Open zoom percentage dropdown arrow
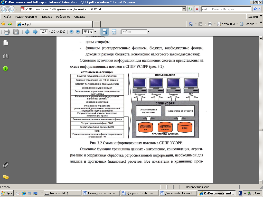This screenshot has width=263, height=197. (x=95, y=32)
